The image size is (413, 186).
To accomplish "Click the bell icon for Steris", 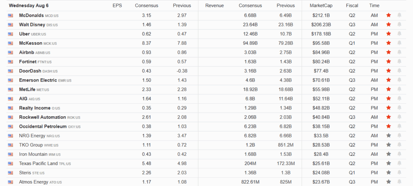I will coord(399,173).
